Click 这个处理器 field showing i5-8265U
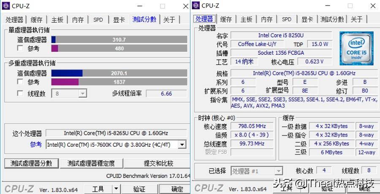380x194 pixels. pyautogui.click(x=117, y=133)
